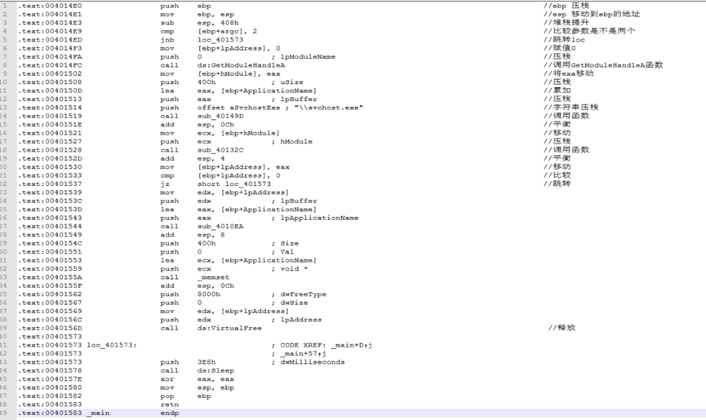Select the '//累加' annotation

pyautogui.click(x=557, y=91)
